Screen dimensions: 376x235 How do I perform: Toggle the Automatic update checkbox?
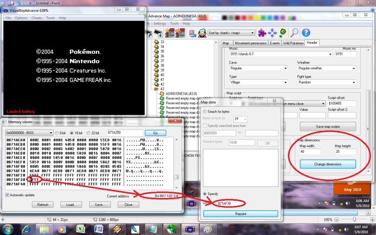point(7,195)
